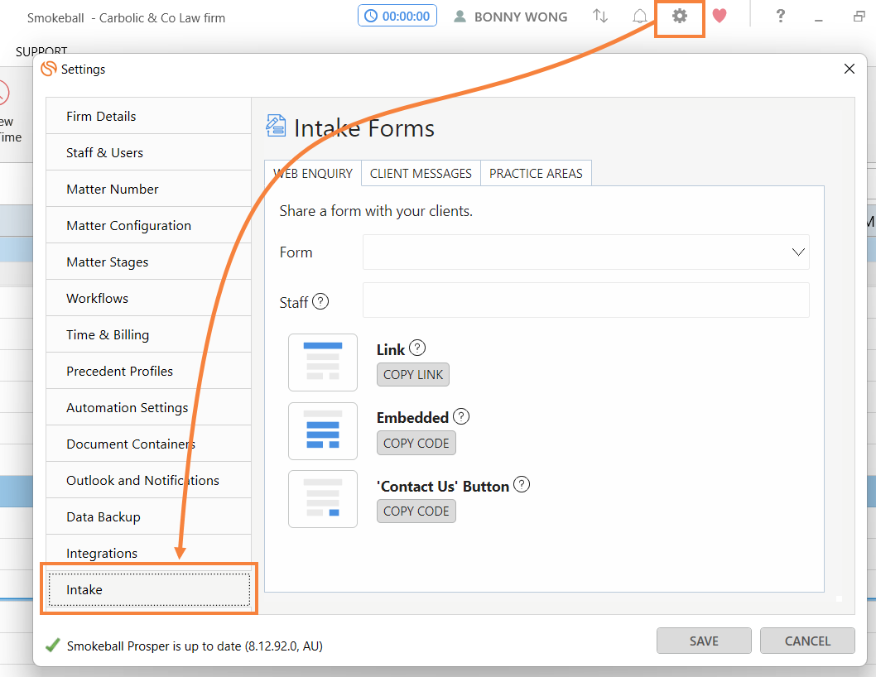Screen dimensions: 876x677
Task: Click the user profile icon beside BONNY WONG
Action: tap(460, 17)
